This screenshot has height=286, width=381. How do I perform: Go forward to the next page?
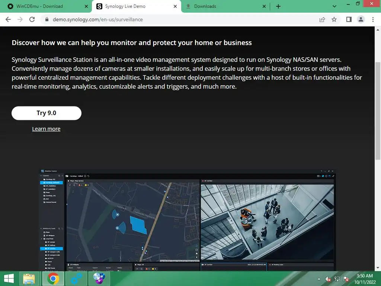point(20,19)
